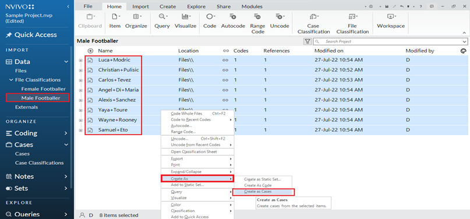Open Case Classification ribbon menu
The image size is (470, 219).
(x=313, y=23)
